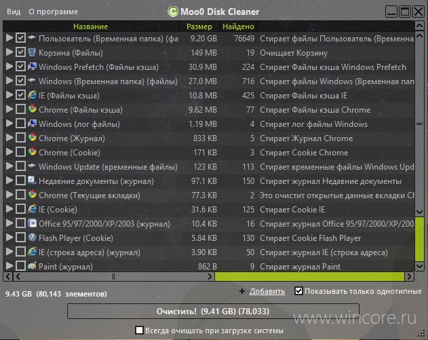Check the Chrome (Cookie) checkbox

[20, 151]
